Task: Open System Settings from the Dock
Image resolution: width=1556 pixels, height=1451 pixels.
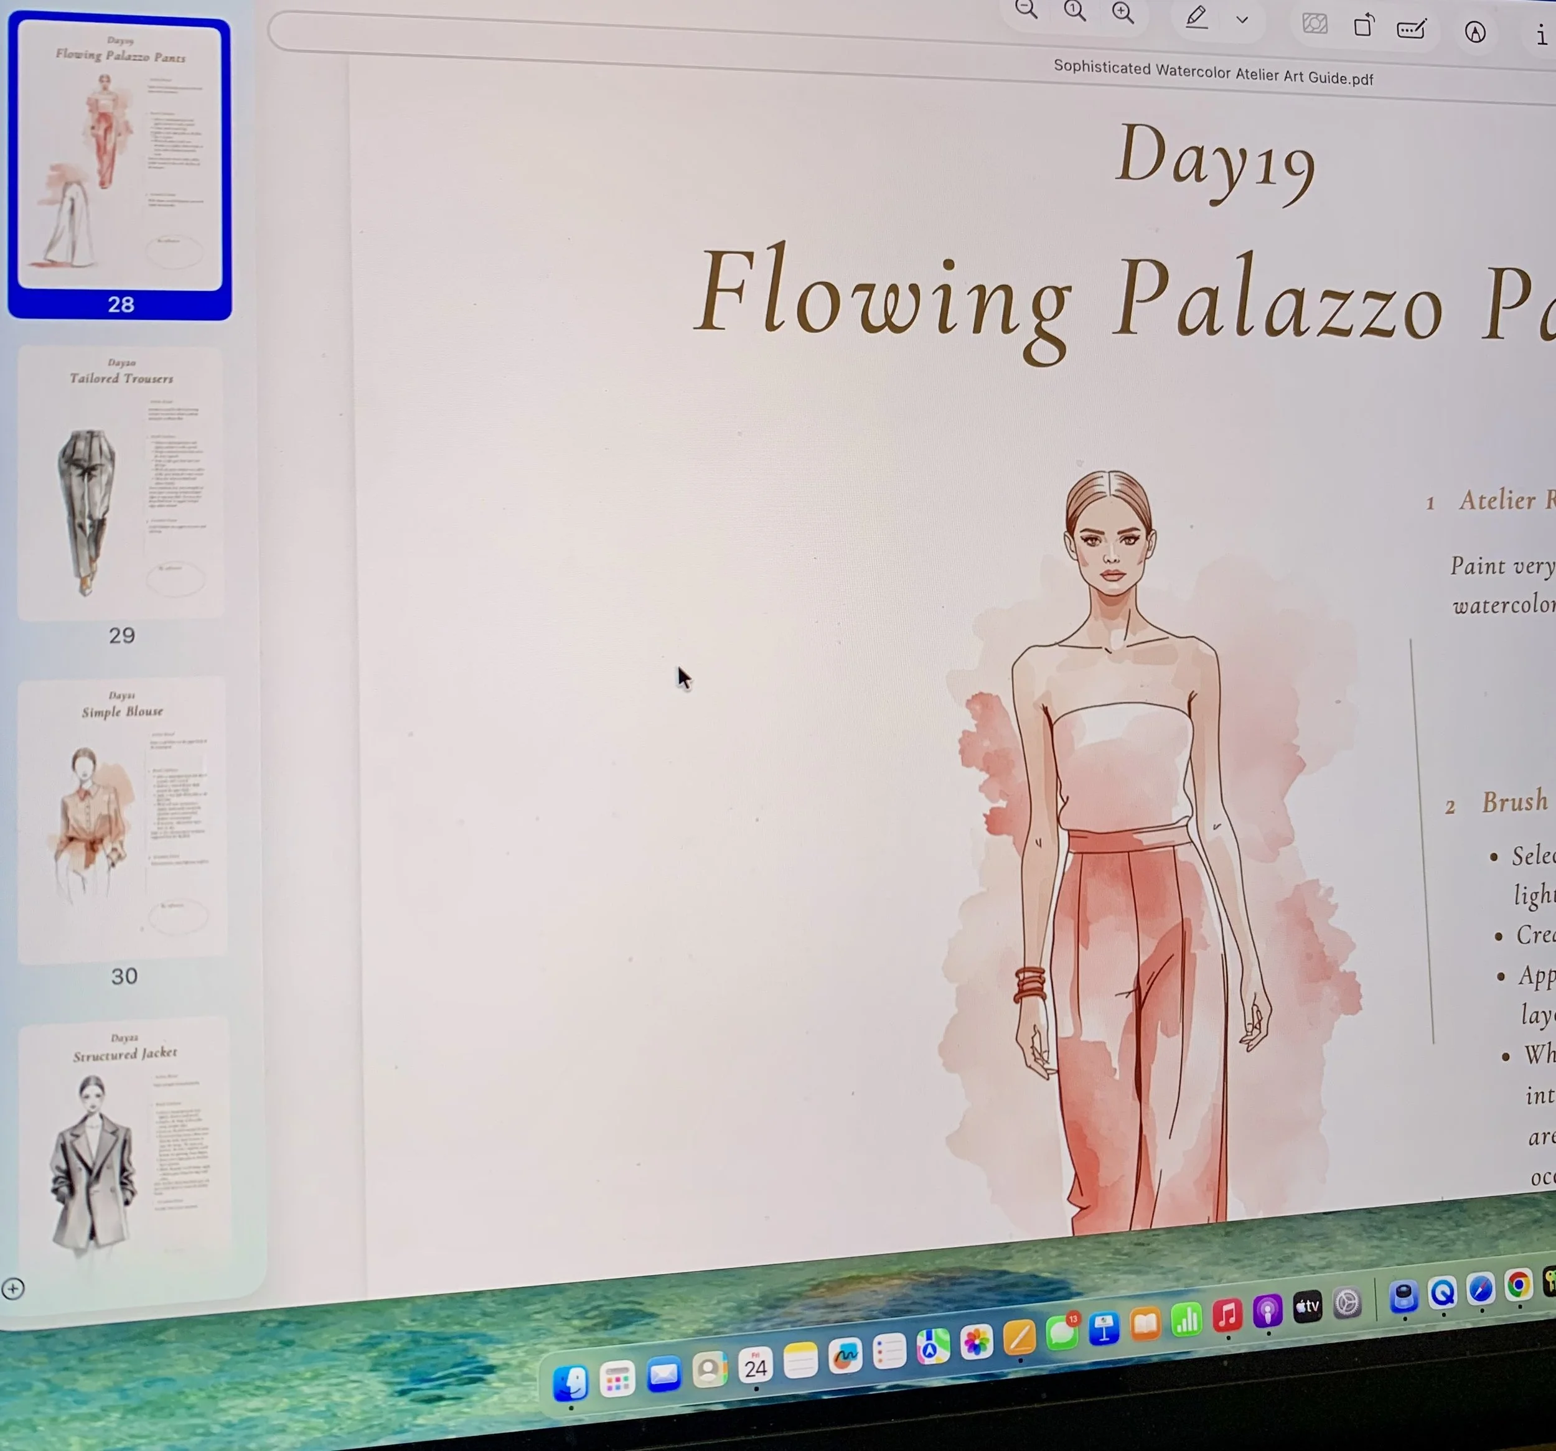Action: point(1347,1303)
